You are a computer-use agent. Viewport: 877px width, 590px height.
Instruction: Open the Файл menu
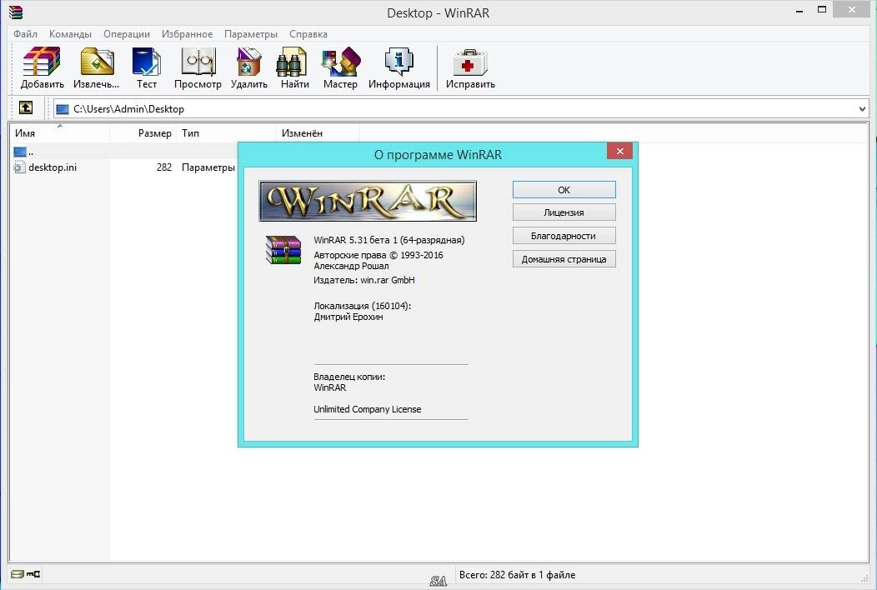pos(25,34)
